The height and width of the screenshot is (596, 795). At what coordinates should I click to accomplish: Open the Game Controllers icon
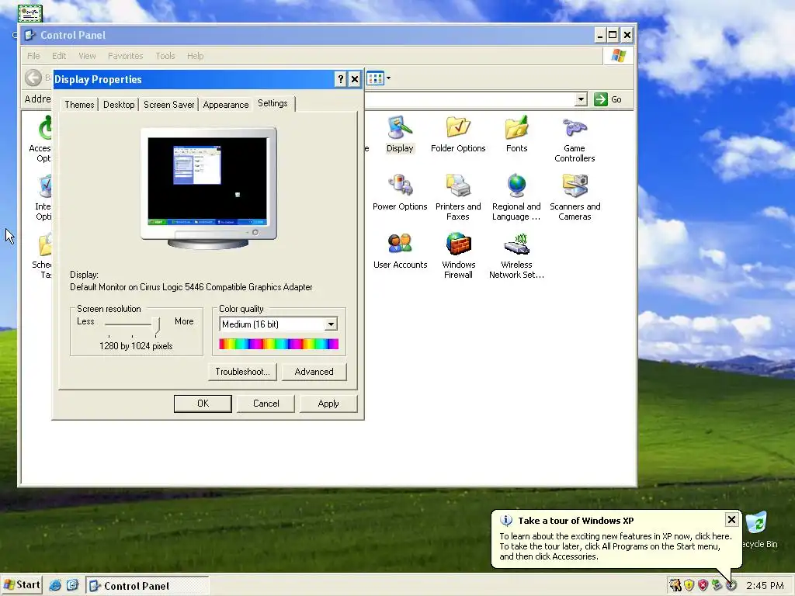[575, 140]
